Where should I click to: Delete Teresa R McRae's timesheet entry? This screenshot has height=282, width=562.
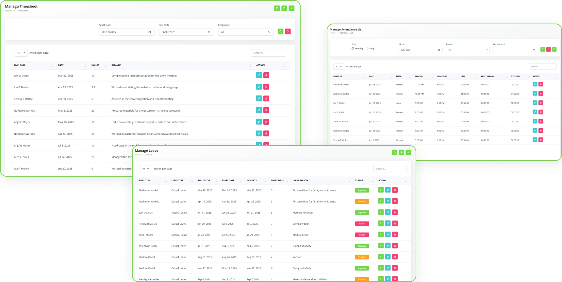coord(266,98)
